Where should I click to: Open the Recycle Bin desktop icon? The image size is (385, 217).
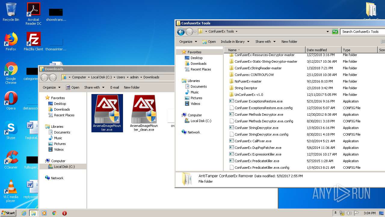coord(11,12)
